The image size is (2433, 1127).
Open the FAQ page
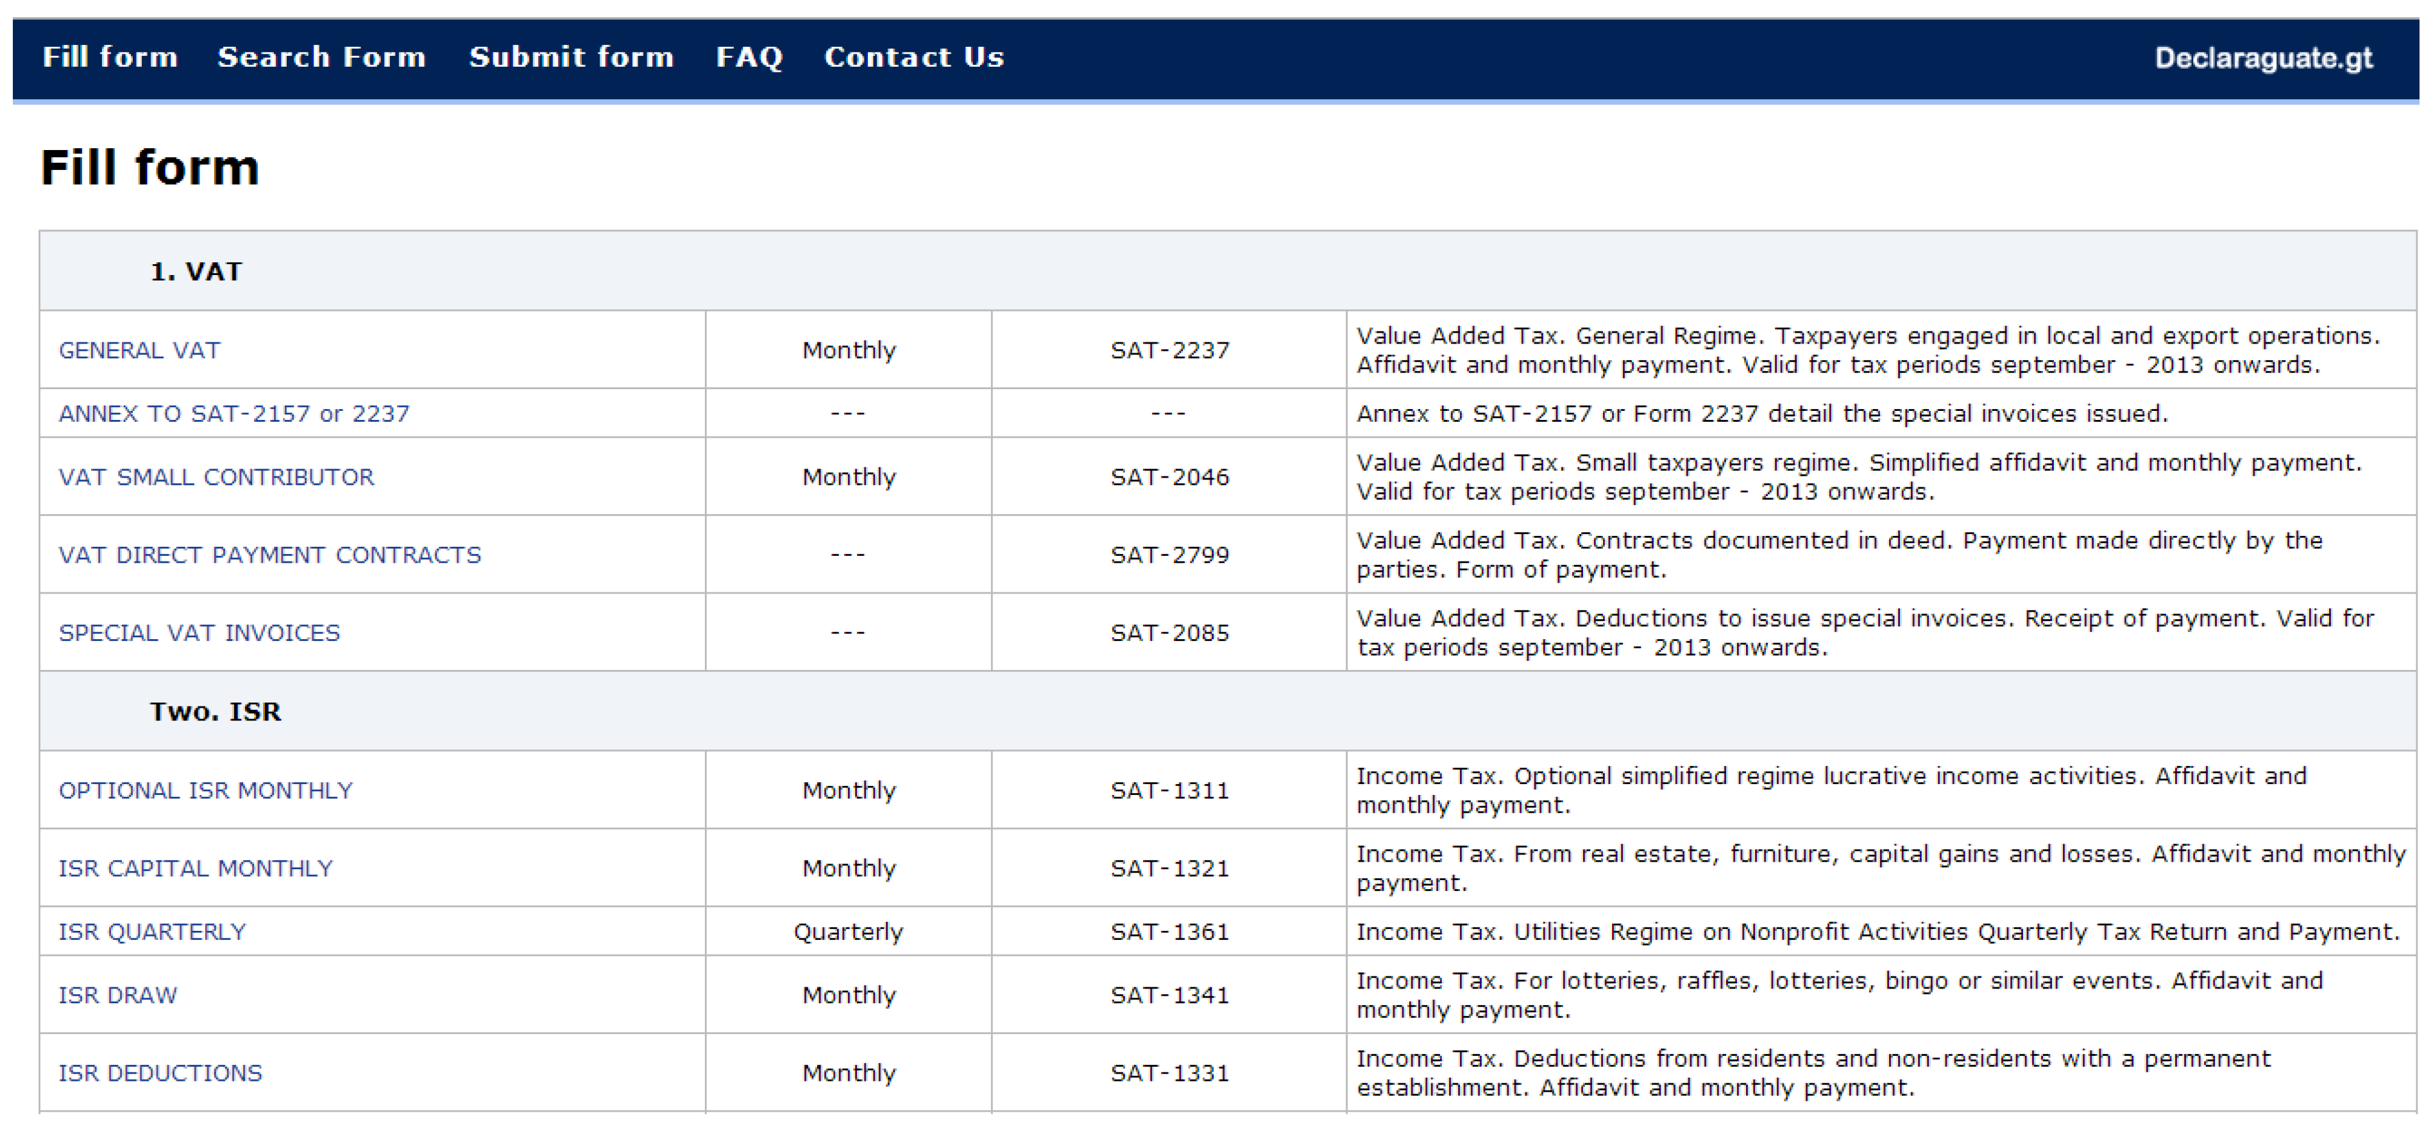[749, 56]
